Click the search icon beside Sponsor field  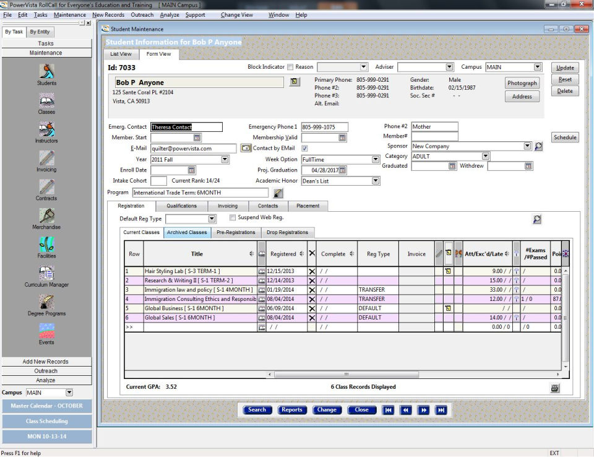pos(538,147)
